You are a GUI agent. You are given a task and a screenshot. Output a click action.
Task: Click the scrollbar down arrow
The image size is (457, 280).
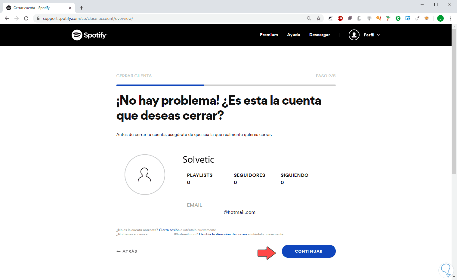(454, 277)
